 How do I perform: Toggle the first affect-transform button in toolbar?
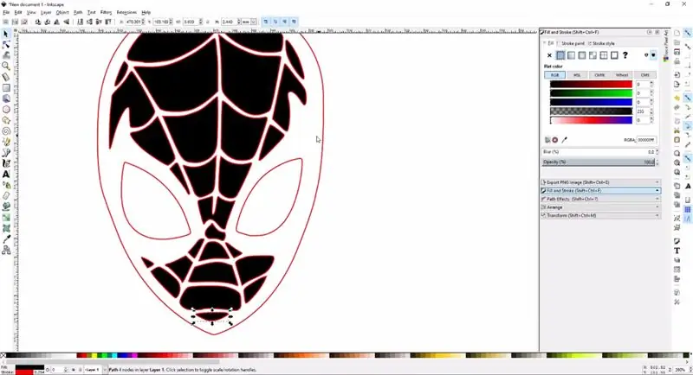point(266,22)
